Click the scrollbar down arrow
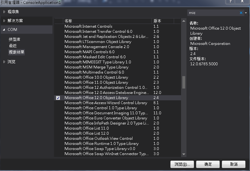Image resolution: width=250 pixels, height=171 pixels. coord(184,154)
